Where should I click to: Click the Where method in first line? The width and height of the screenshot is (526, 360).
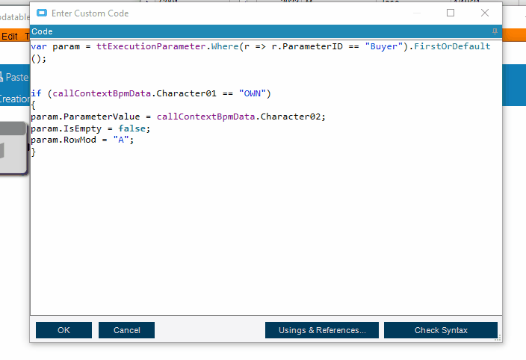[x=225, y=46]
